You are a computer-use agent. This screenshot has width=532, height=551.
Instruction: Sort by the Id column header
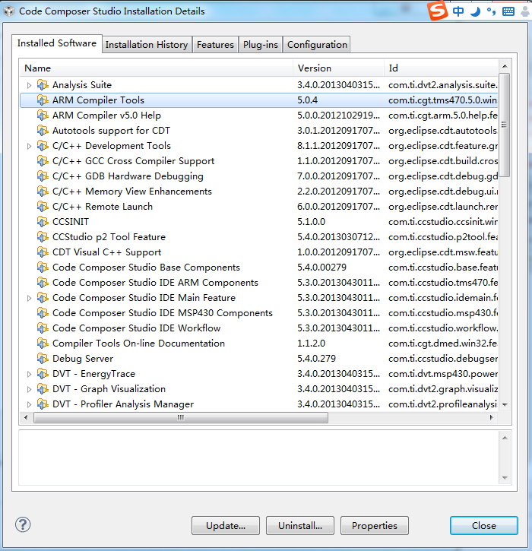point(441,68)
